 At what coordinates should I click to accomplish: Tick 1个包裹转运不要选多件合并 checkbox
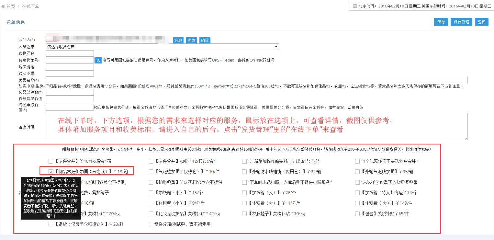click(358, 161)
